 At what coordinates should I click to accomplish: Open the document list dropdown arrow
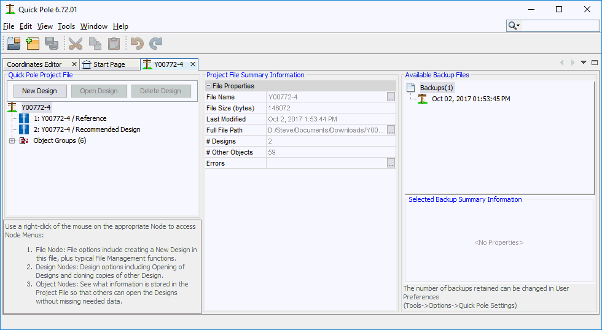pyautogui.click(x=584, y=63)
